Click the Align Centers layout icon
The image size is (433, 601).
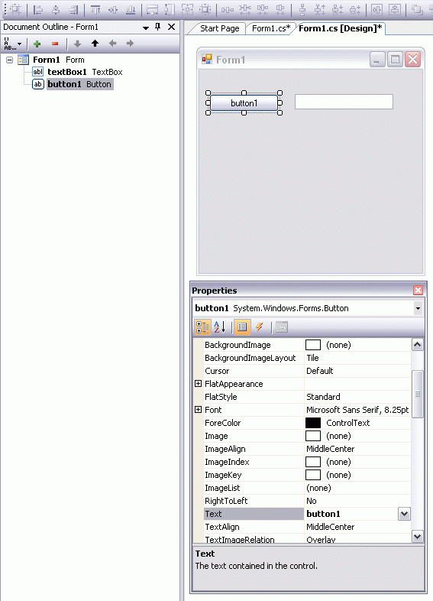point(56,9)
